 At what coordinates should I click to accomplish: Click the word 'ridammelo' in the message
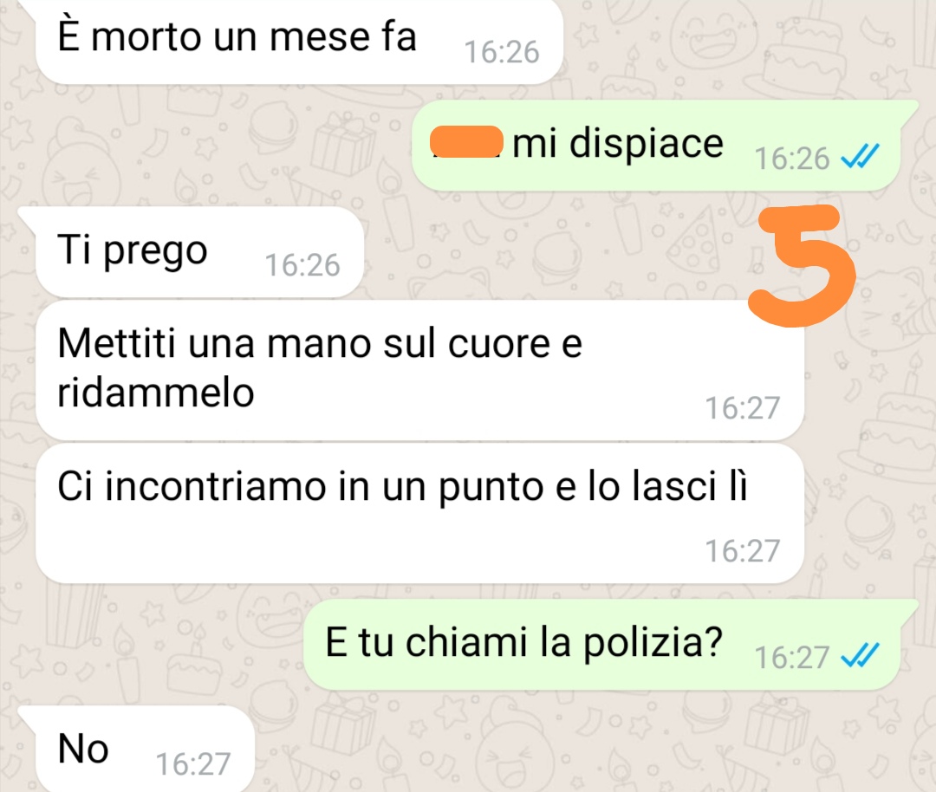[156, 393]
